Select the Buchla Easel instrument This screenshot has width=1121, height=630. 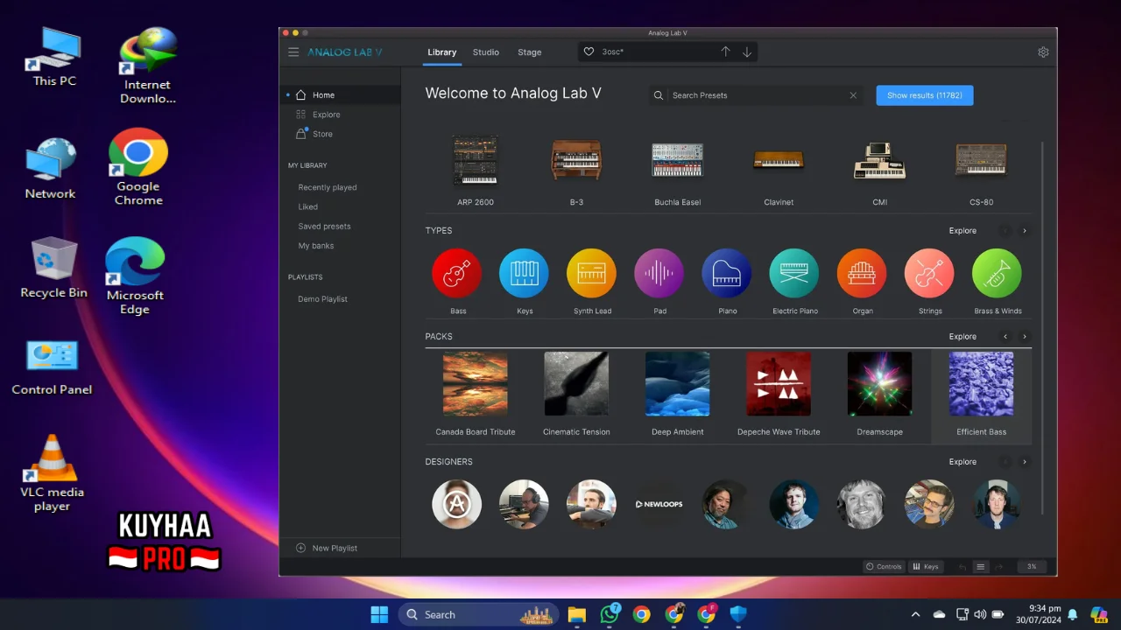click(678, 170)
